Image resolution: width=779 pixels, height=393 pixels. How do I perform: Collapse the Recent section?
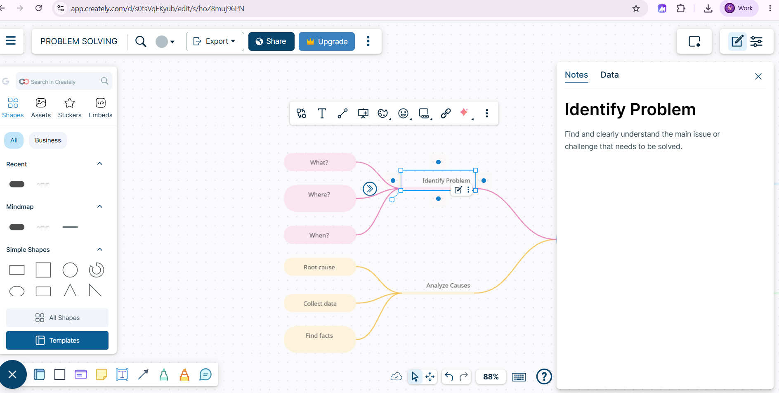coord(99,164)
